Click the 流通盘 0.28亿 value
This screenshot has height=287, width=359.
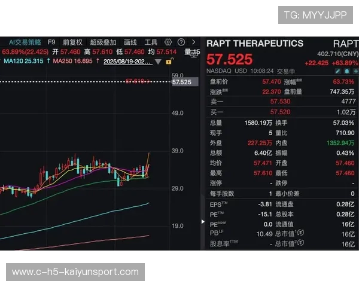pyautogui.click(x=345, y=204)
